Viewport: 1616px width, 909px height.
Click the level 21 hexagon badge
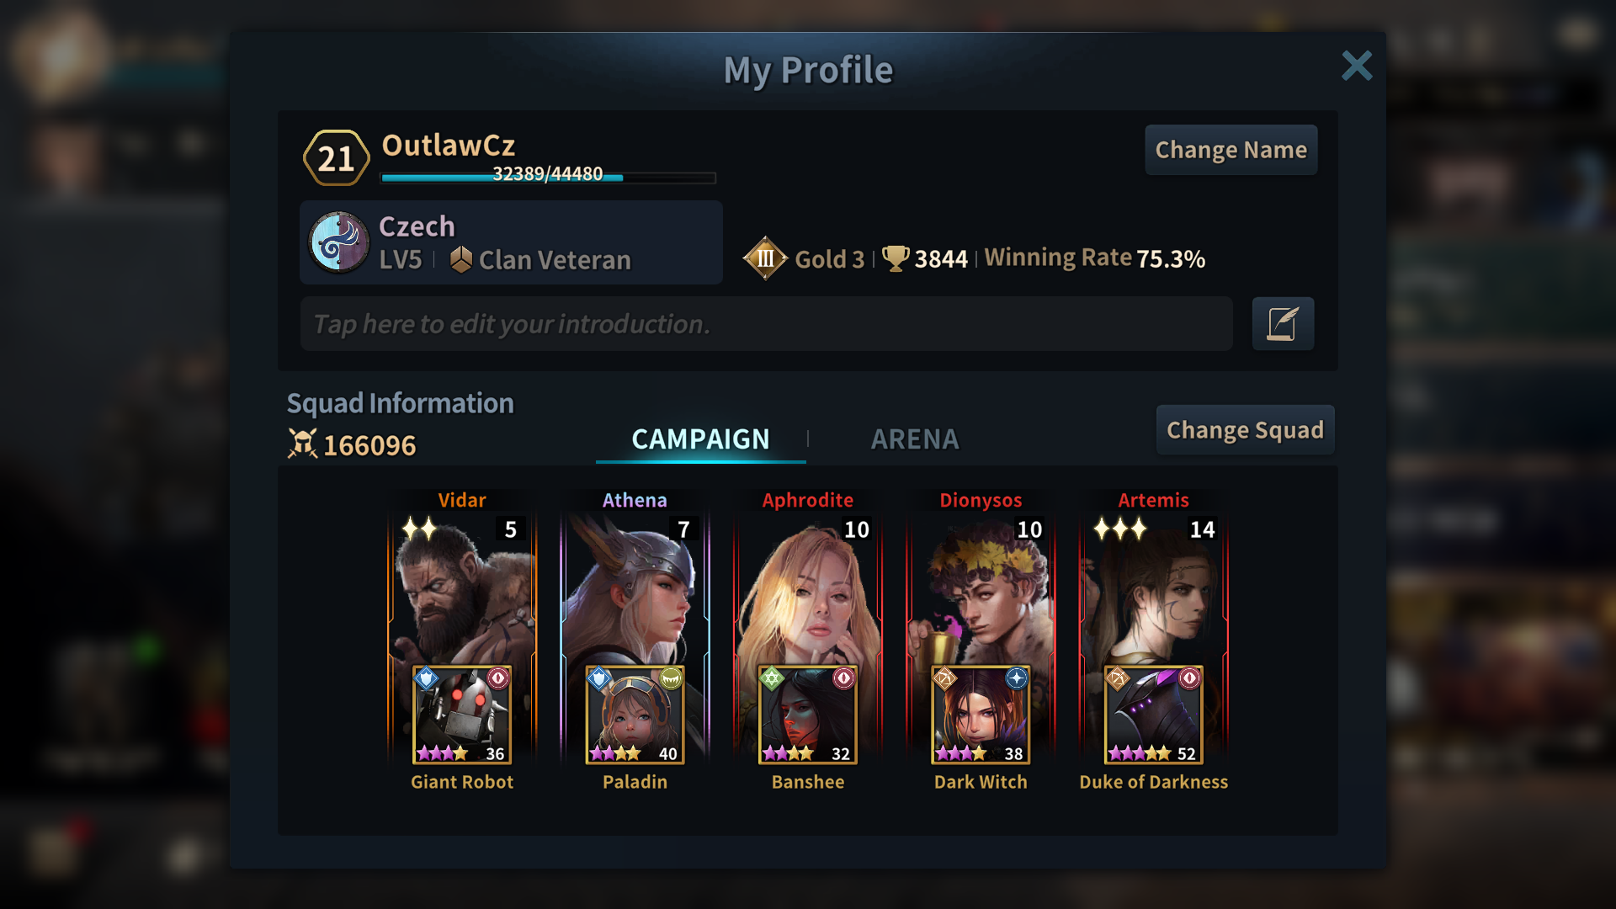coord(336,157)
